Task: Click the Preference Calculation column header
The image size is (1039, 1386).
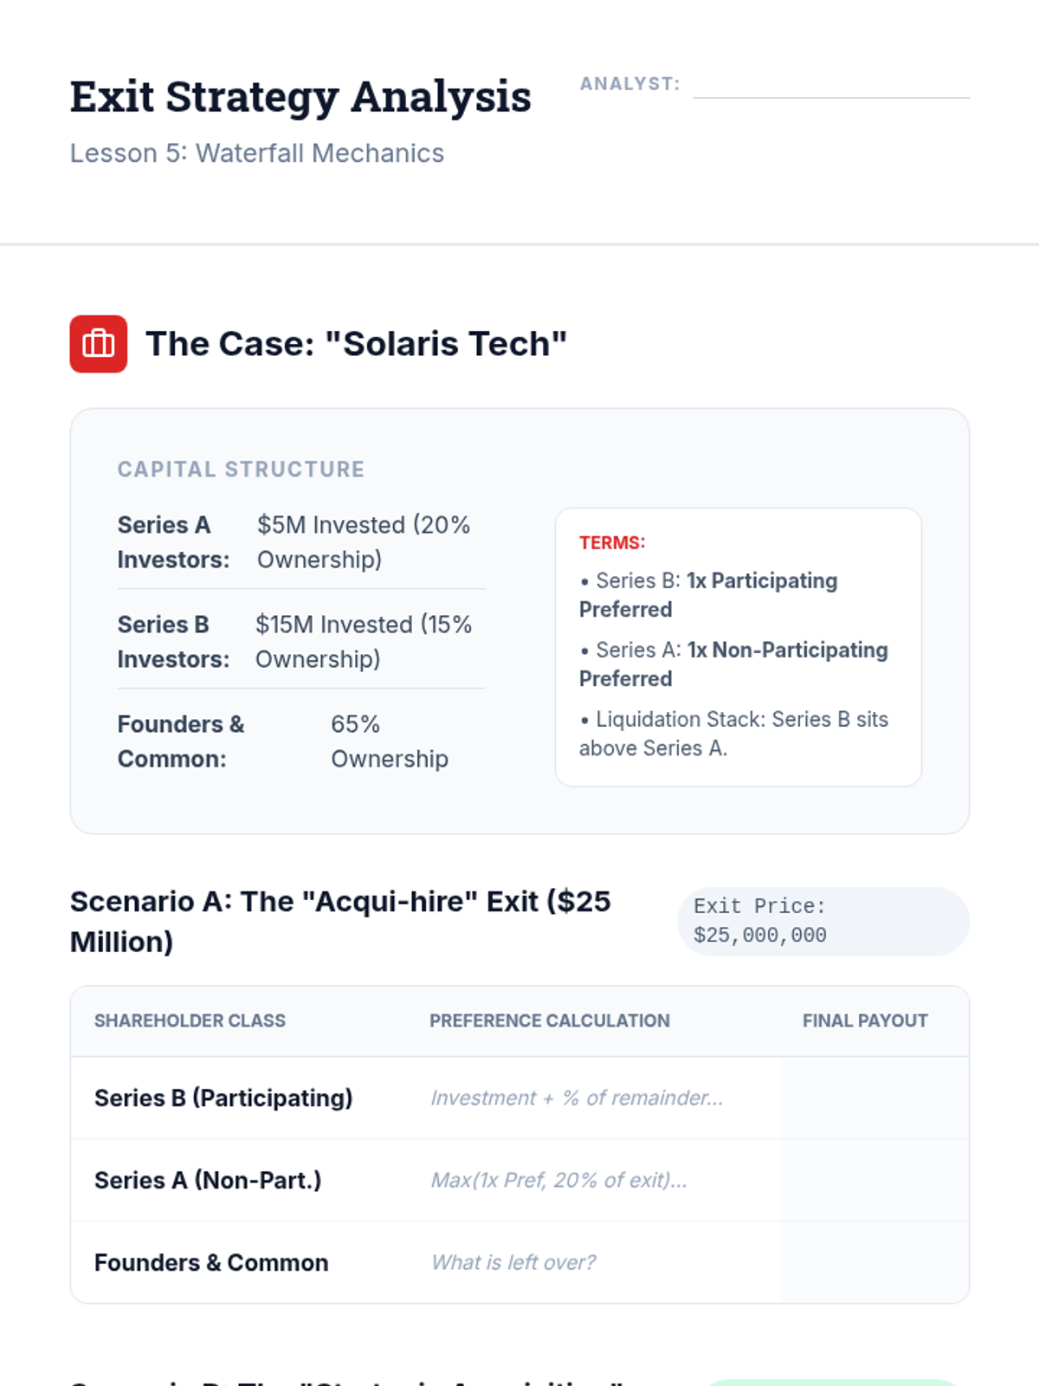Action: (x=550, y=1021)
